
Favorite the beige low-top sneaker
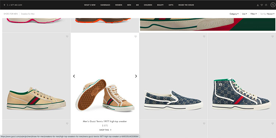(x=67, y=36)
